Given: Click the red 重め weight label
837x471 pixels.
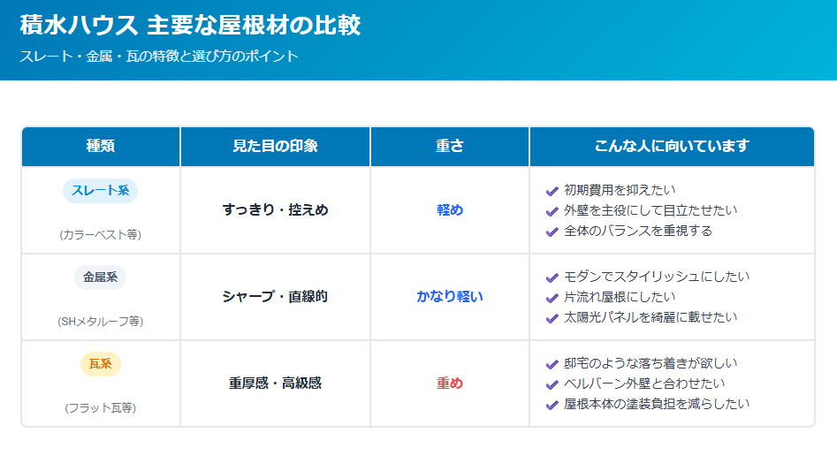Looking at the screenshot, I should pyautogui.click(x=450, y=383).
